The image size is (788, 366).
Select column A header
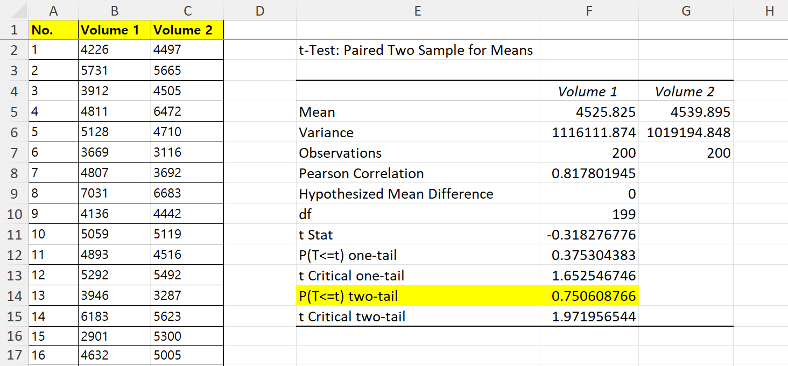54,10
